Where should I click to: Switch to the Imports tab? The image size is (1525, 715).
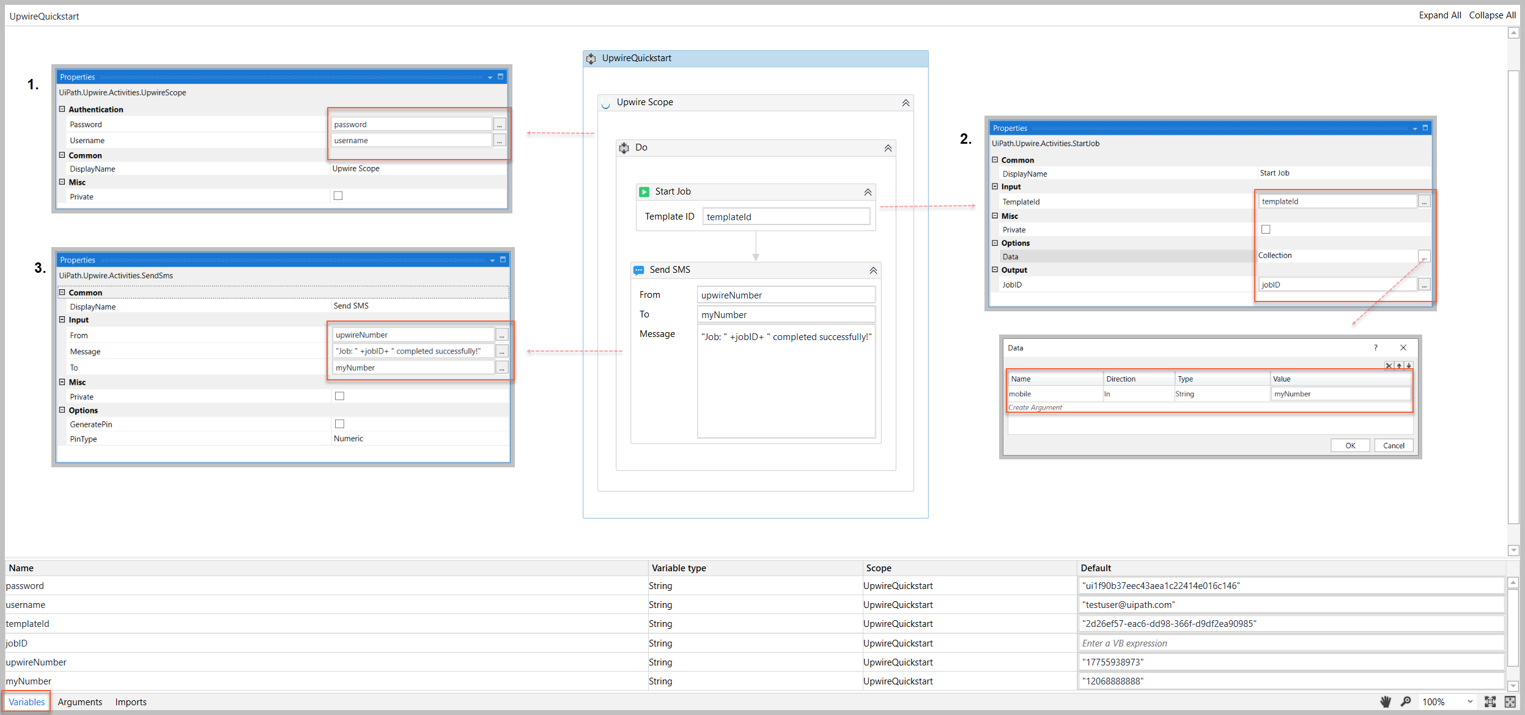click(x=131, y=702)
